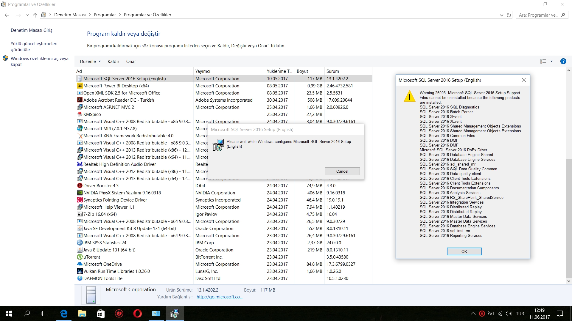Select the Microsoft SQL Server 2016 Setup row
572x321 pixels.
pos(224,78)
